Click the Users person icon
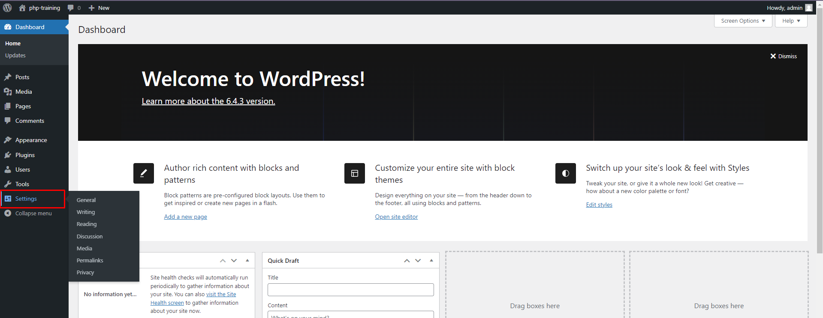 pos(8,169)
